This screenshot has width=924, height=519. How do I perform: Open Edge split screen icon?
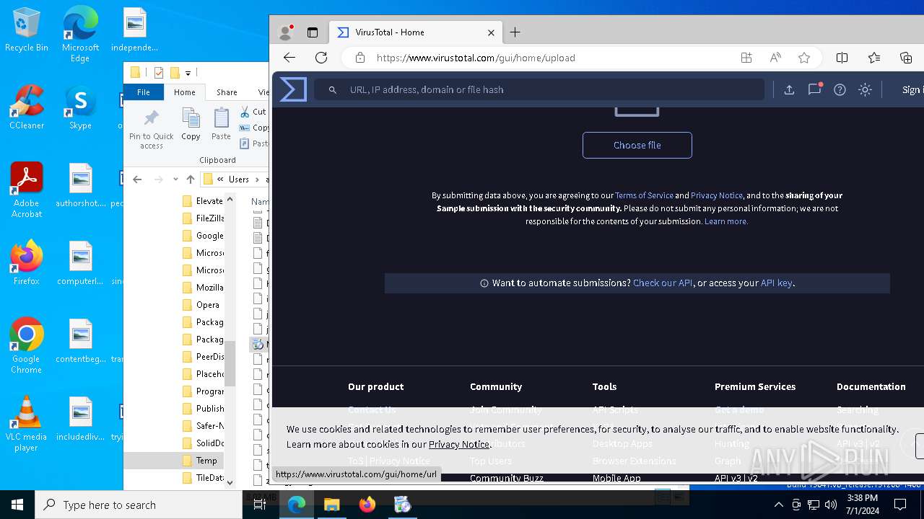coord(842,58)
